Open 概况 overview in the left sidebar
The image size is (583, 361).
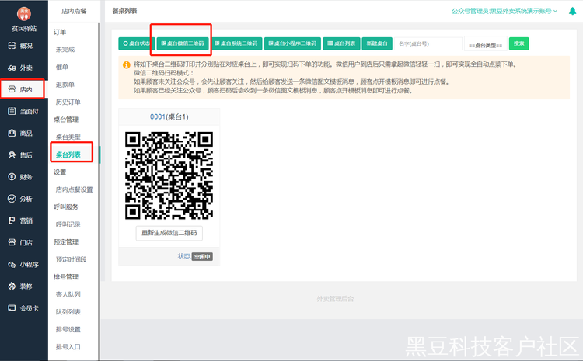[21, 46]
